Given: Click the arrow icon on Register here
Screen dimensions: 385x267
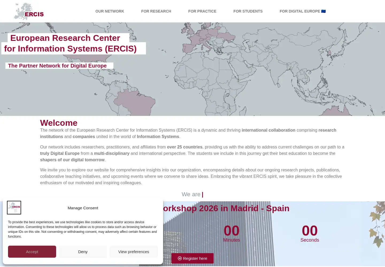Looking at the screenshot, I should (x=180, y=258).
